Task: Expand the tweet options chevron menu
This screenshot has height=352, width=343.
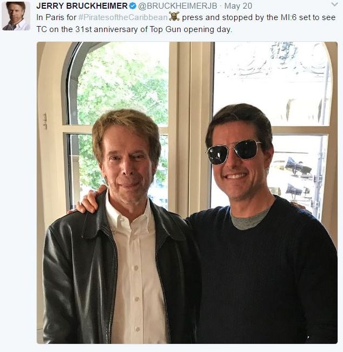Action: click(x=334, y=4)
